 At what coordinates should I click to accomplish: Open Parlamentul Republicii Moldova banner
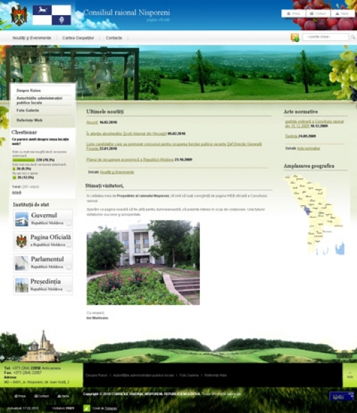43,263
